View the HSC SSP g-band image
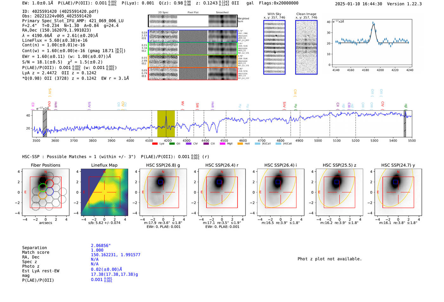The width and height of the screenshot is (444, 302). click(163, 192)
